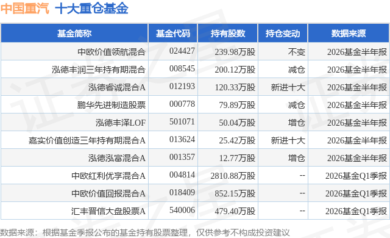Open 汇丰晋信大盘股票A fund entry
Image resolution: width=390 pixels, height=238 pixels.
[x=108, y=211]
